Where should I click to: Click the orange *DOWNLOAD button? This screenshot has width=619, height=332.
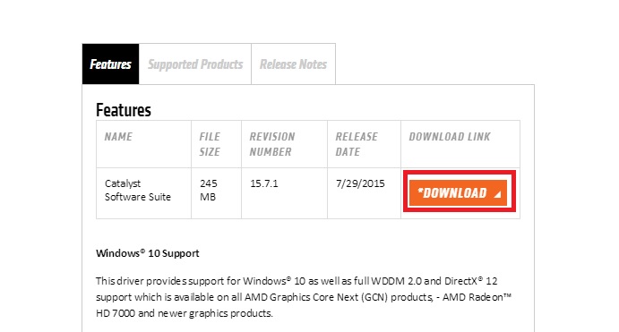click(x=458, y=192)
